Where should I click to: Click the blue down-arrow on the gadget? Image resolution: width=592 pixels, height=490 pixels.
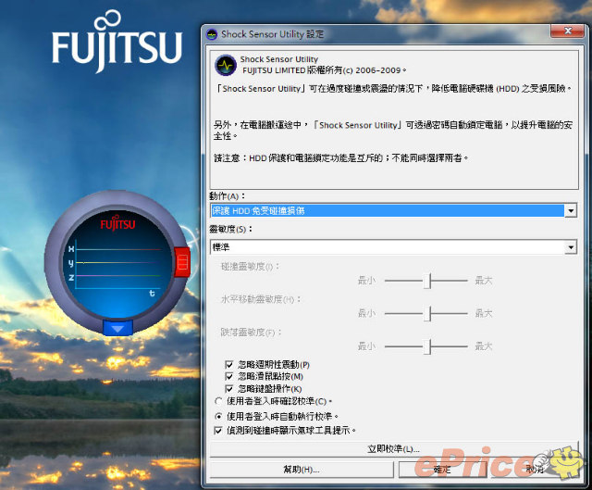click(118, 328)
